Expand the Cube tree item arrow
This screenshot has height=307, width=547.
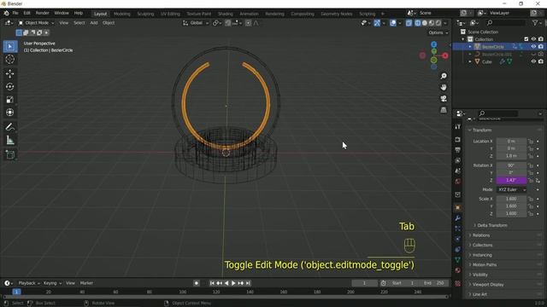470,61
